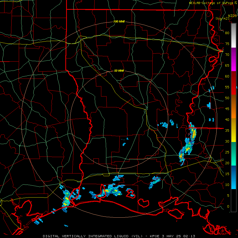
Task: Click the 65 value on the color scale
Action: pos(227,65)
